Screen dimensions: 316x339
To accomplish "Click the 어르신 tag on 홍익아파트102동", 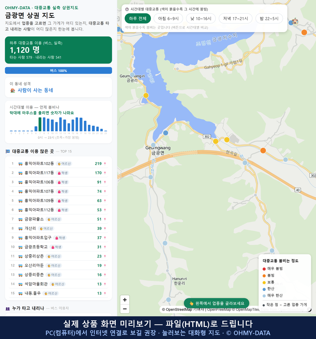I will click(64, 164).
